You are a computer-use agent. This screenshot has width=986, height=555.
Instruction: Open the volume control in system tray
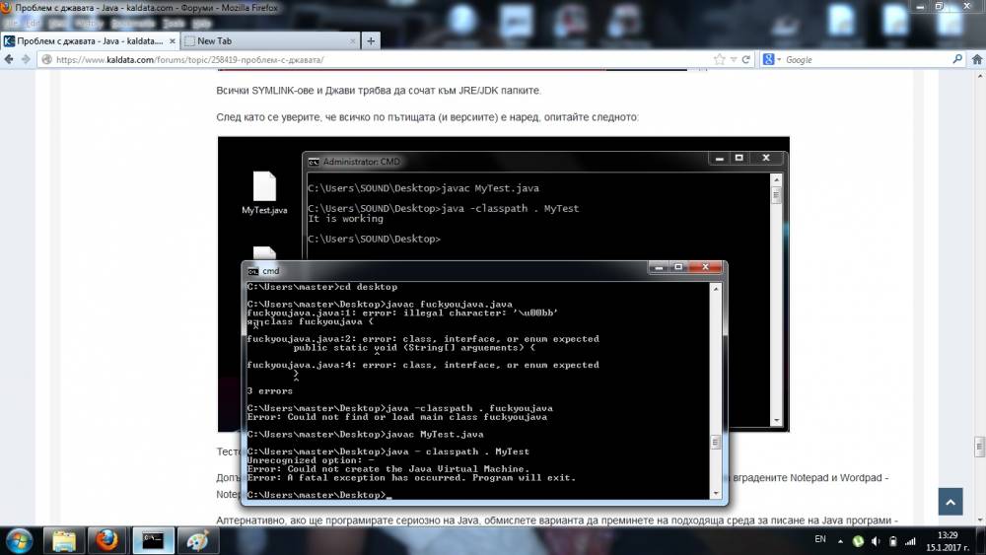[x=876, y=540]
